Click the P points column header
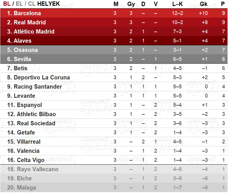The image size is (229, 193). [223, 4]
